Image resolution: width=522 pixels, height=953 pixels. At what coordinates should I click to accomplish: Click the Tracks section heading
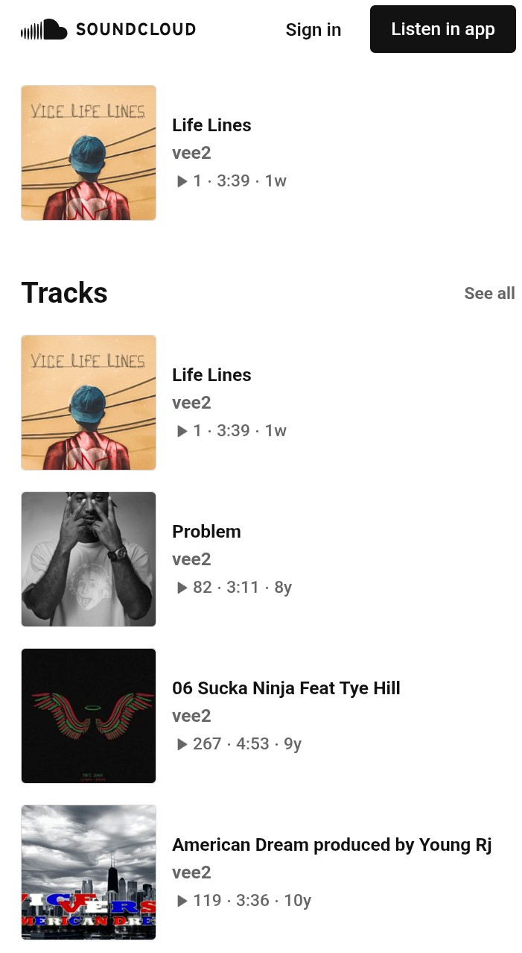tap(64, 293)
